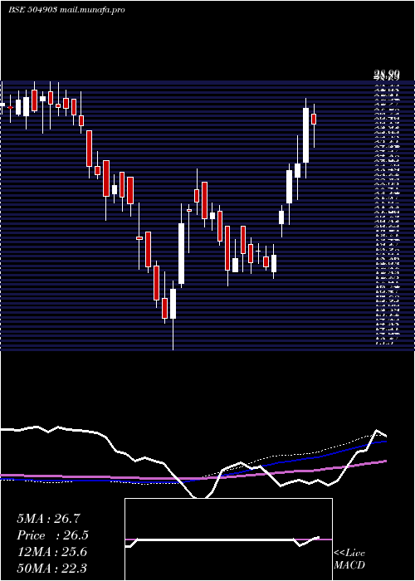This screenshot has width=415, height=581.
Task: Click the 'Price : 26.5' value
Action: 52,535
